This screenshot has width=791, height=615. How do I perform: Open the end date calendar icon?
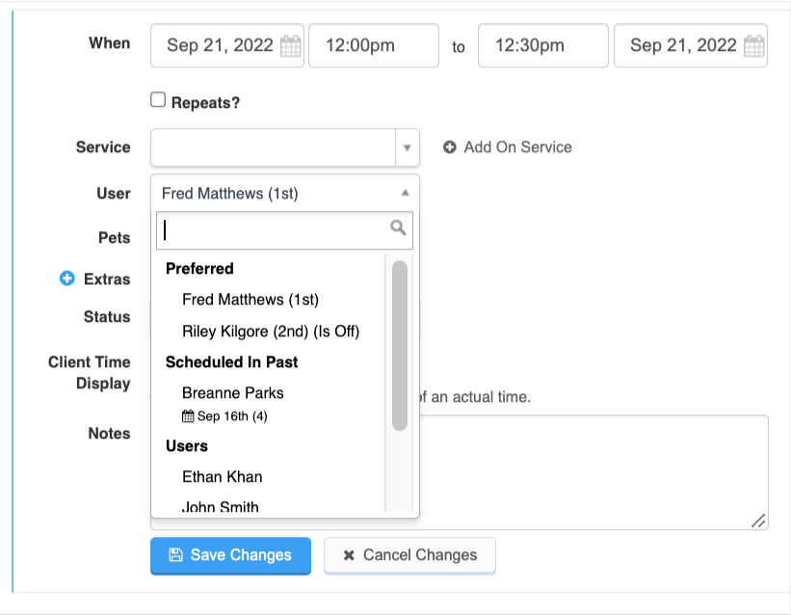point(754,46)
